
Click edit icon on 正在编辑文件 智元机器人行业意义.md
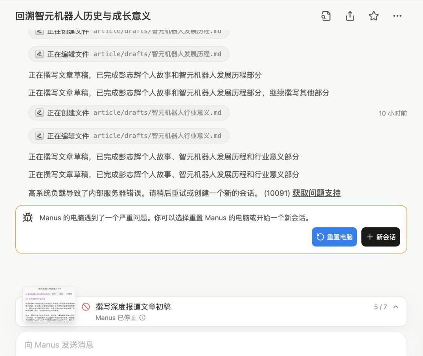click(x=39, y=136)
